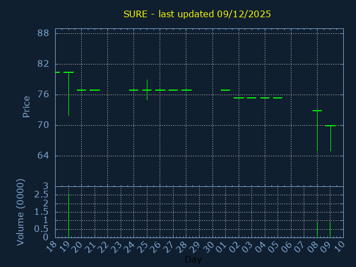Click the volume bar for day 19

click(x=68, y=214)
